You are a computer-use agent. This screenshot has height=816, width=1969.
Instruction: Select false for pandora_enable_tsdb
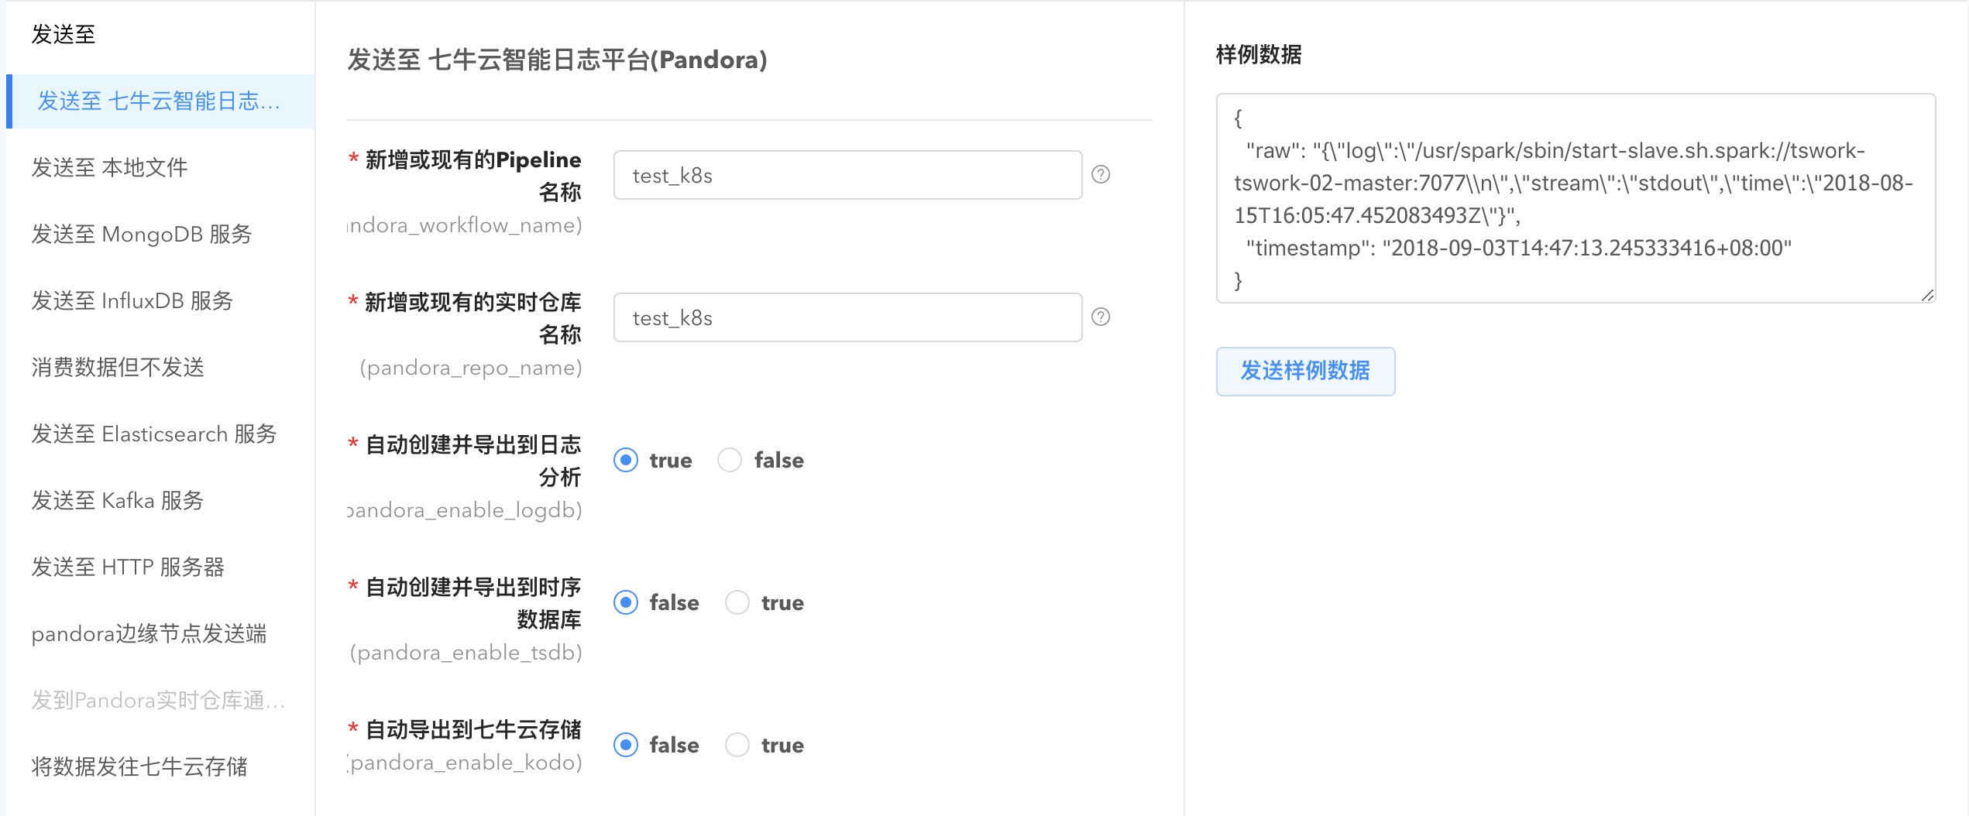point(625,602)
